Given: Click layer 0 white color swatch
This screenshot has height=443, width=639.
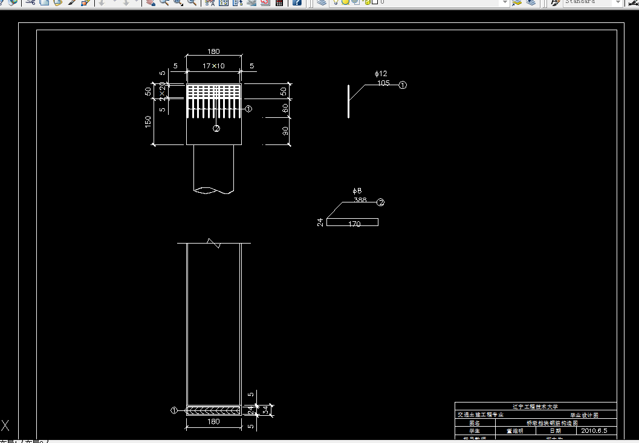Looking at the screenshot, I should click(x=375, y=2).
